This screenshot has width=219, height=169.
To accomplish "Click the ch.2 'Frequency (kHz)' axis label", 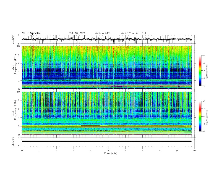I will (x=15, y=110).
